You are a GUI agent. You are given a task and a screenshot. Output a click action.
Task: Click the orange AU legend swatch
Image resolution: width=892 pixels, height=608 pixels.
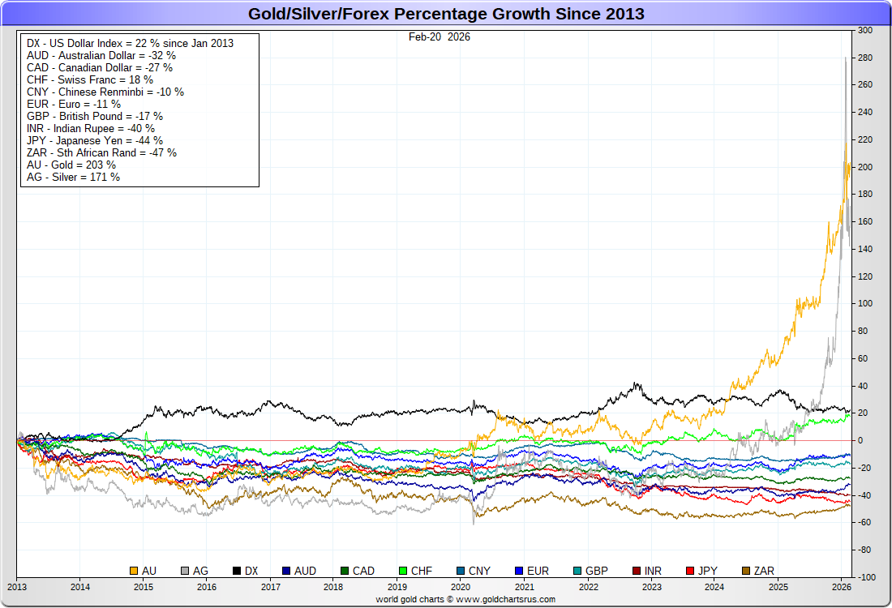134,571
